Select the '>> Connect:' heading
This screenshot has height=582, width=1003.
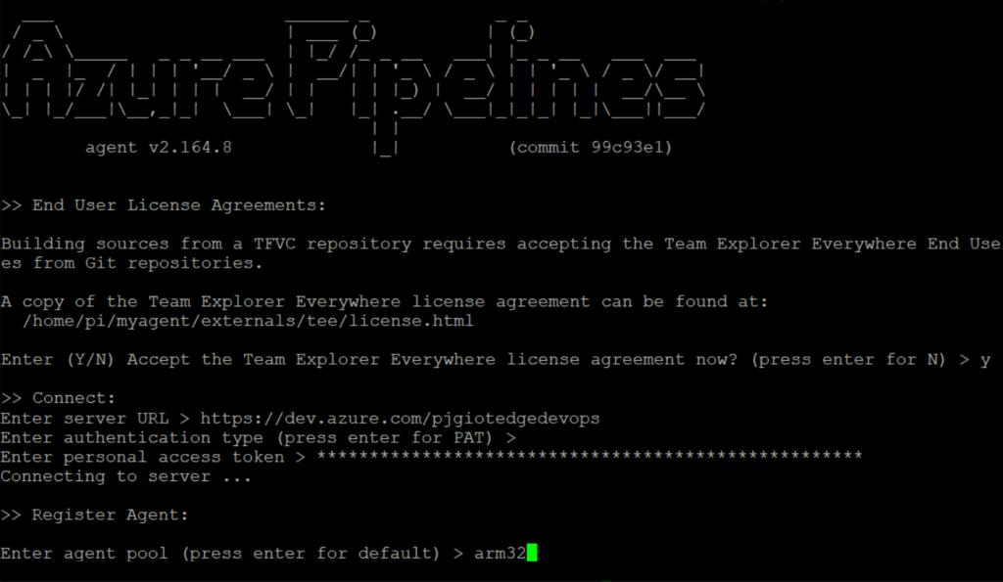click(x=58, y=398)
